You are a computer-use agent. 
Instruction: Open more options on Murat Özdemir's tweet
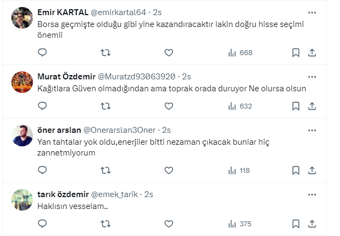(312, 76)
